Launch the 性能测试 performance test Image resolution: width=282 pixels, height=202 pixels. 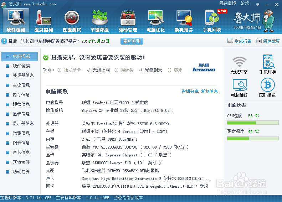(x=72, y=21)
